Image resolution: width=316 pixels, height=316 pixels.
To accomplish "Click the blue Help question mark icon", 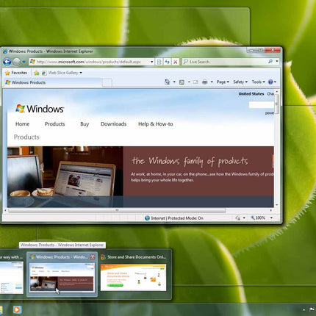I will (270, 82).
